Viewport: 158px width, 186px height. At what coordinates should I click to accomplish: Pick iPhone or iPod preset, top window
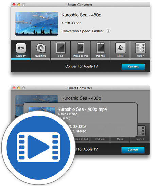81,50
